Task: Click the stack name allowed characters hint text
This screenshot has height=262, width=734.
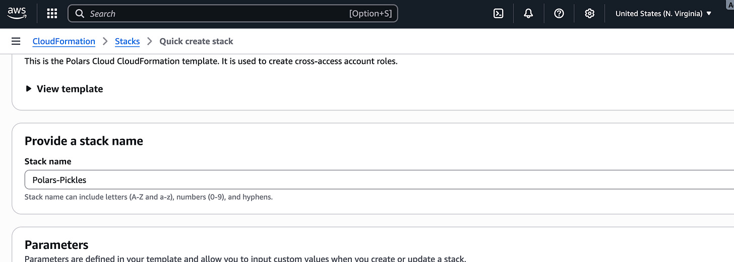Action: 149,197
